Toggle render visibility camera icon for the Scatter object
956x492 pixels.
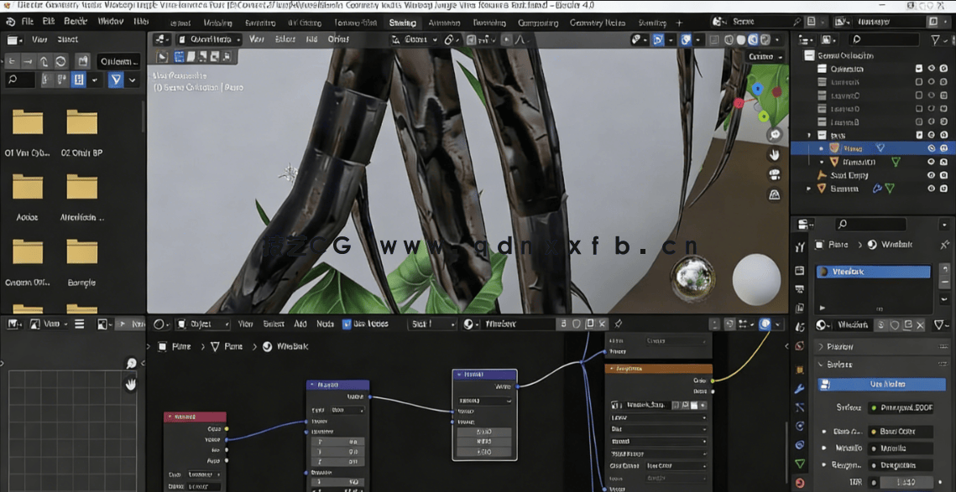943,188
